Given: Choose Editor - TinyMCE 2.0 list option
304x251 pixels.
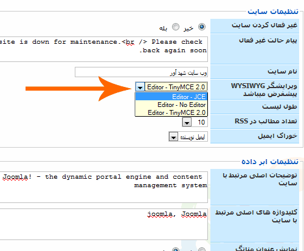Looking at the screenshot, I should (x=171, y=112).
